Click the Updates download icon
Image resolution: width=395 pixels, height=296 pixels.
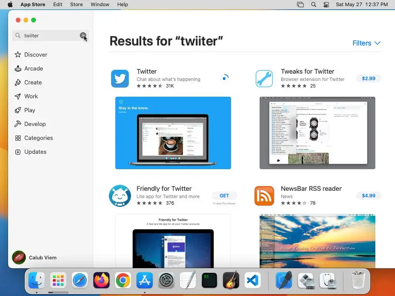pyautogui.click(x=18, y=152)
